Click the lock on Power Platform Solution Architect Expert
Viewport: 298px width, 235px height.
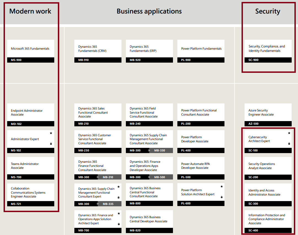coord(222,197)
